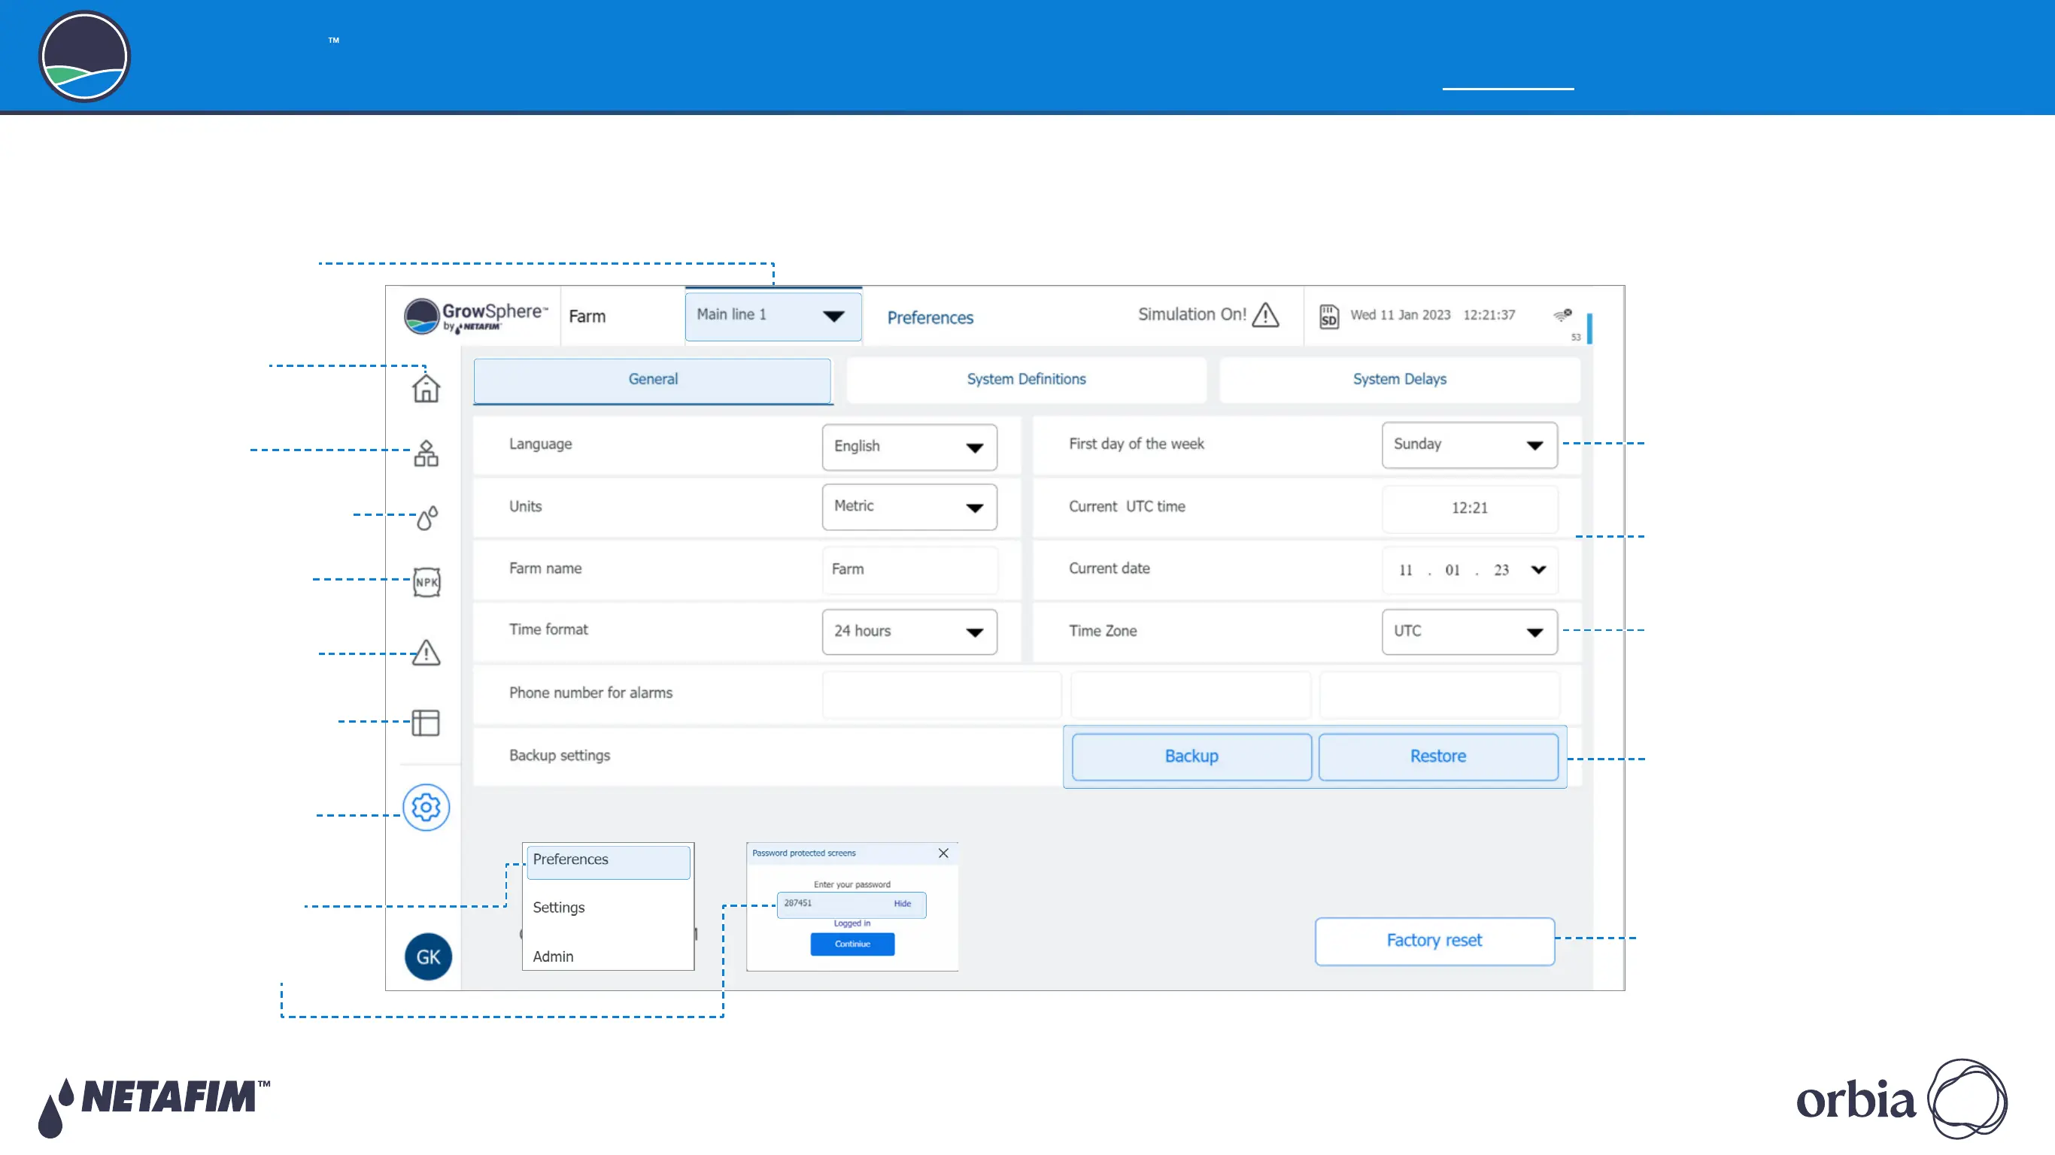Click the Orbia logo at bottom right
The width and height of the screenshot is (2055, 1155).
1902,1099
